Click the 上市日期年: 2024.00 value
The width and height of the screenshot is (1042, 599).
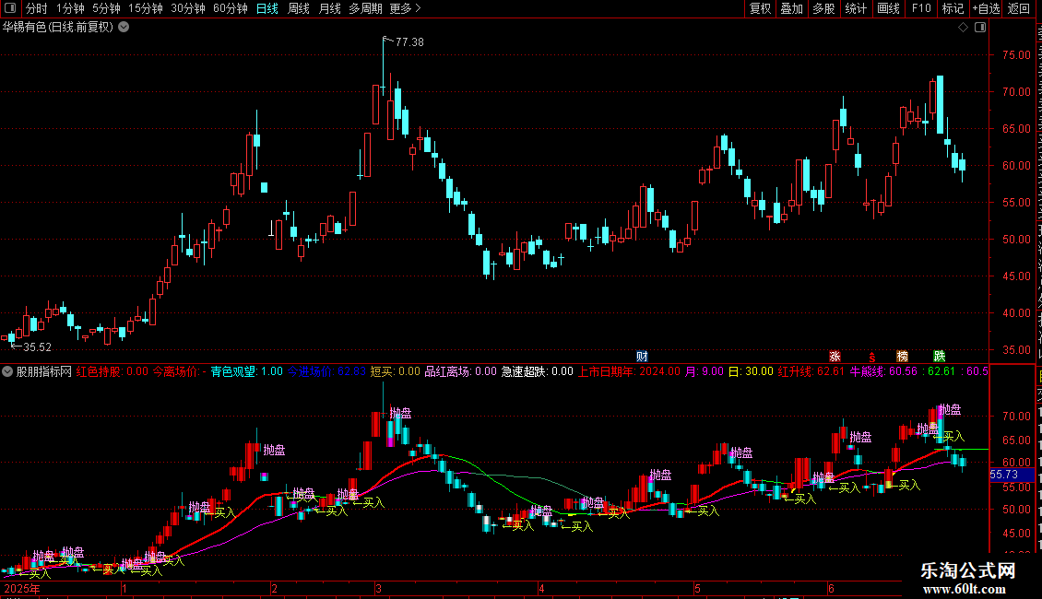click(629, 371)
